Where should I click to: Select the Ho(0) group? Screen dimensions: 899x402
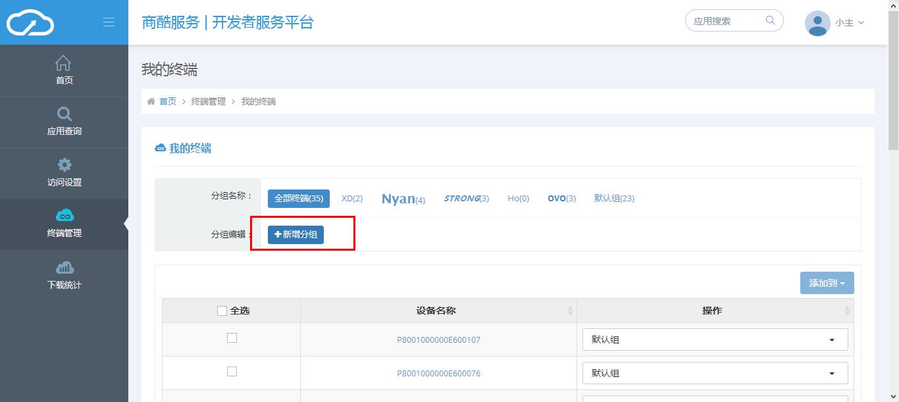point(519,198)
